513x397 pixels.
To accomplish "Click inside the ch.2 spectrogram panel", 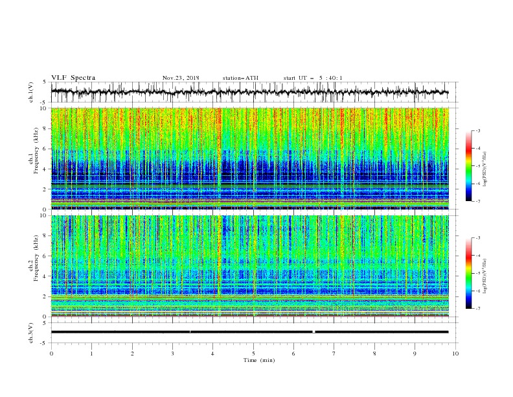I will point(249,266).
